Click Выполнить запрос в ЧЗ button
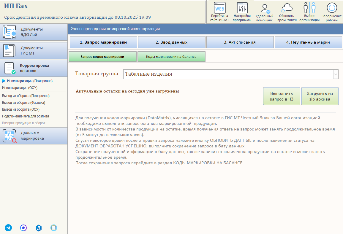 (x=282, y=96)
